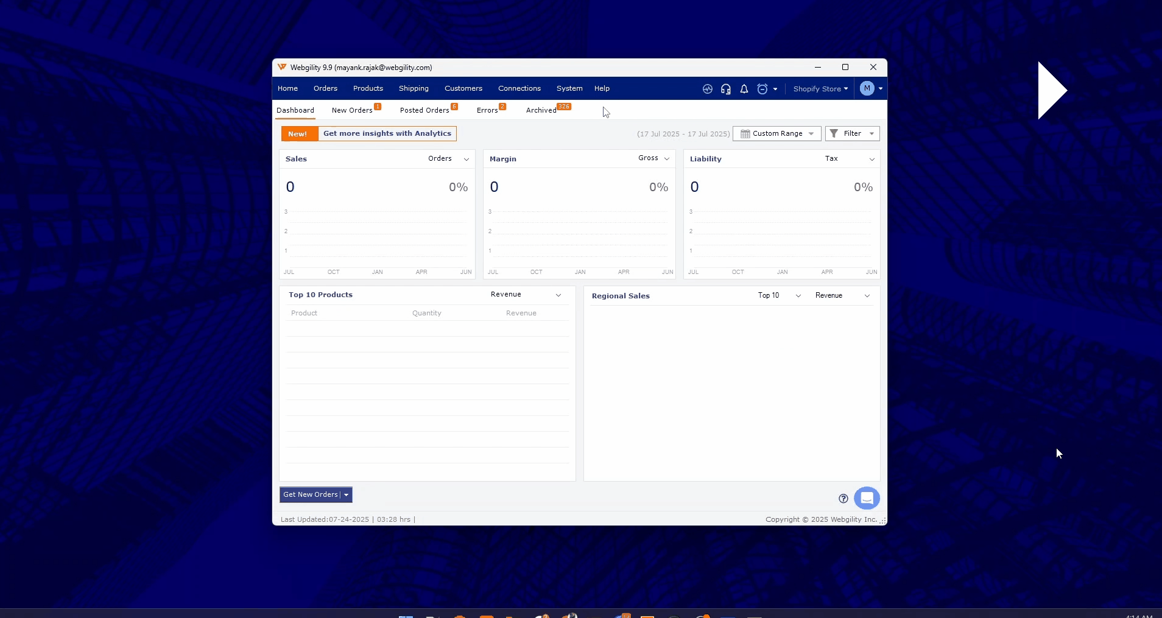Open the Connections menu
This screenshot has width=1162, height=618.
pyautogui.click(x=519, y=88)
